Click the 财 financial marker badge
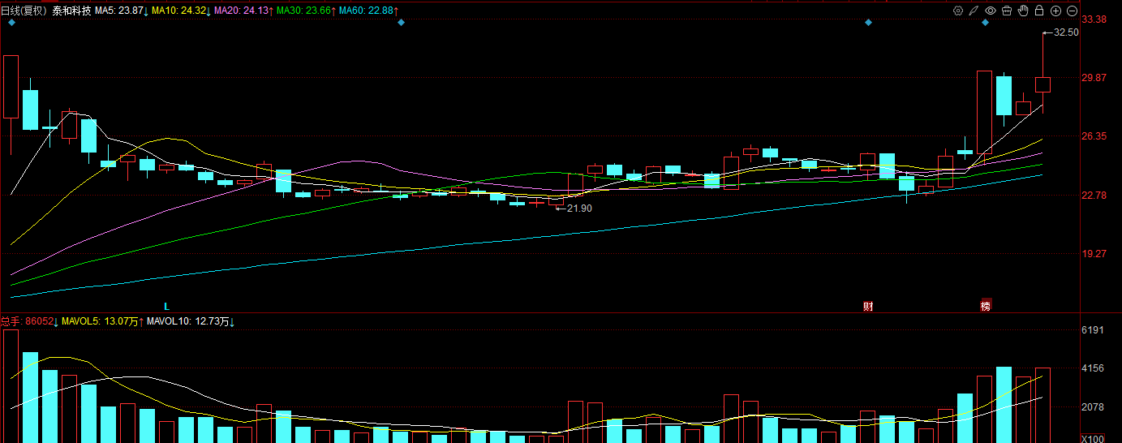 (x=868, y=306)
